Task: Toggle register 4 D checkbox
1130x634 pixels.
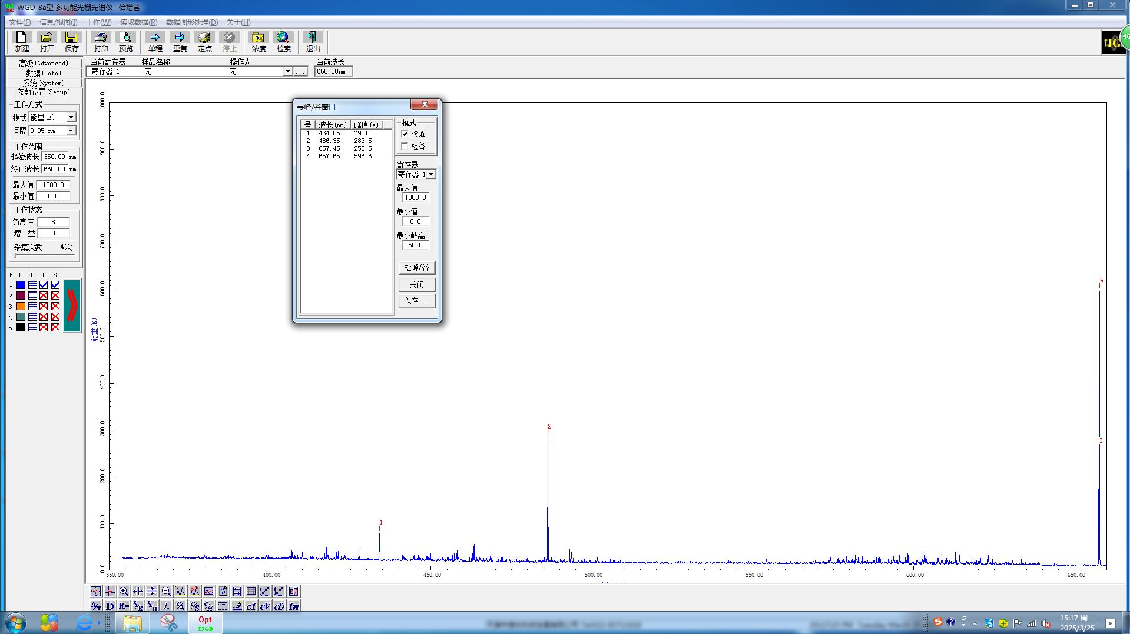Action: [44, 317]
